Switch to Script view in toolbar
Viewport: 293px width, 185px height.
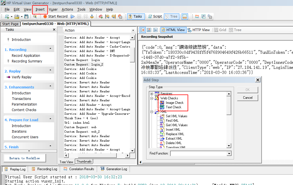click(155, 17)
